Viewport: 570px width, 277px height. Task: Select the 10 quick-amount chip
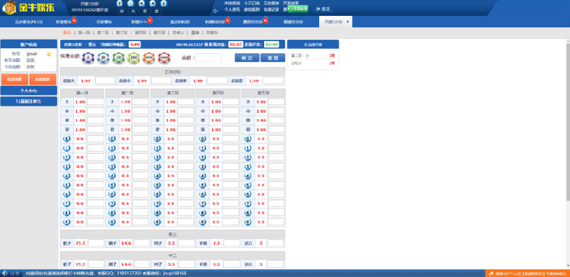(x=102, y=58)
